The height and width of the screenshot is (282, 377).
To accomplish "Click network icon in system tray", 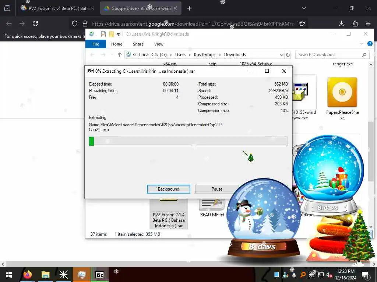I will pos(321,275).
